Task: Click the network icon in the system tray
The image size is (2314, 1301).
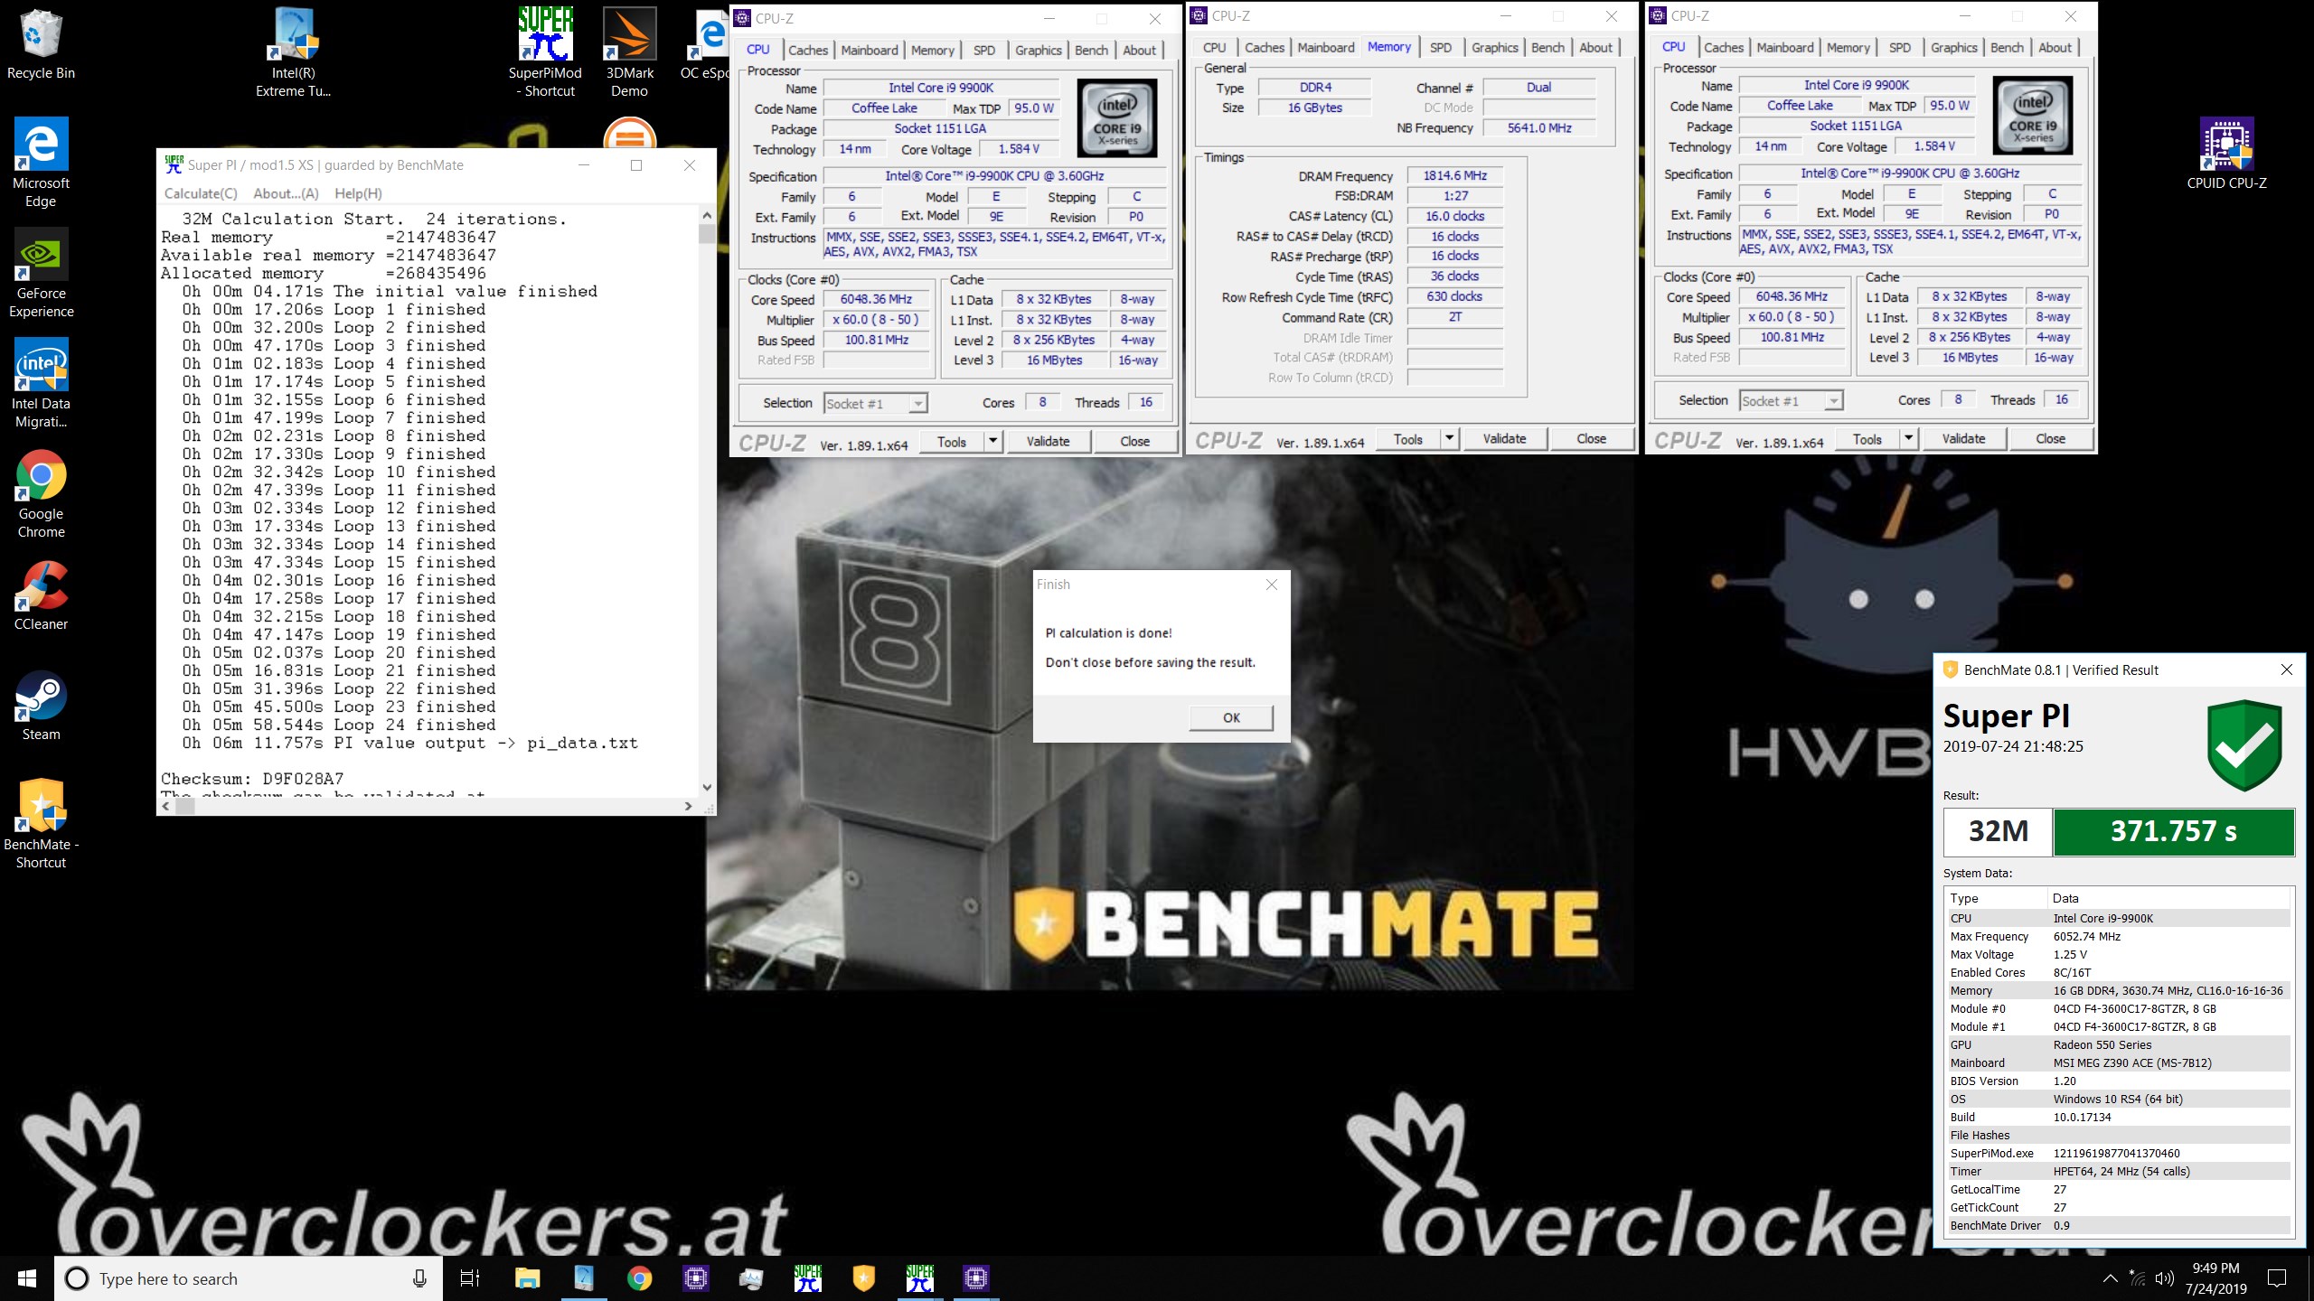Action: (2137, 1278)
